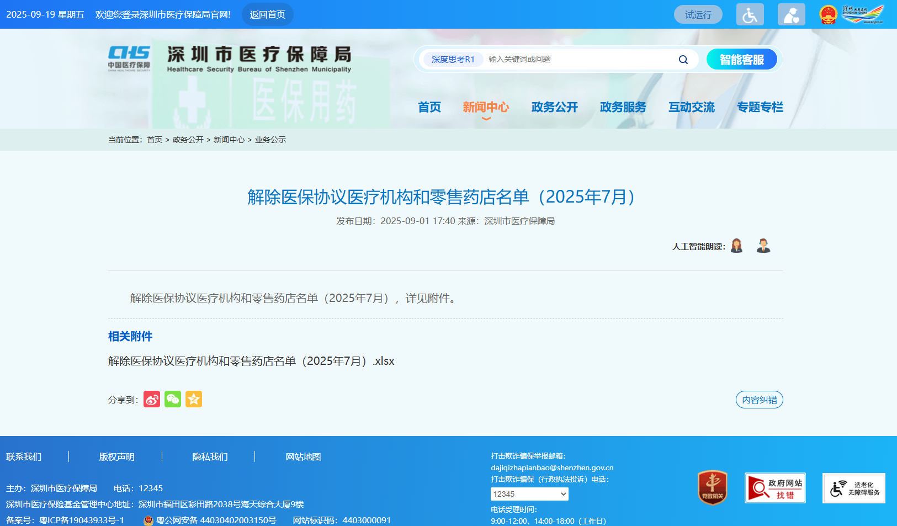Click the 返回首页 button
The image size is (897, 526).
coord(267,14)
